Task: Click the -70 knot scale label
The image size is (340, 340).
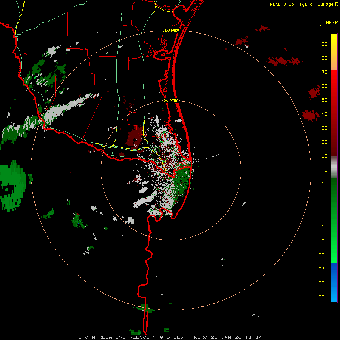Action: pyautogui.click(x=323, y=267)
